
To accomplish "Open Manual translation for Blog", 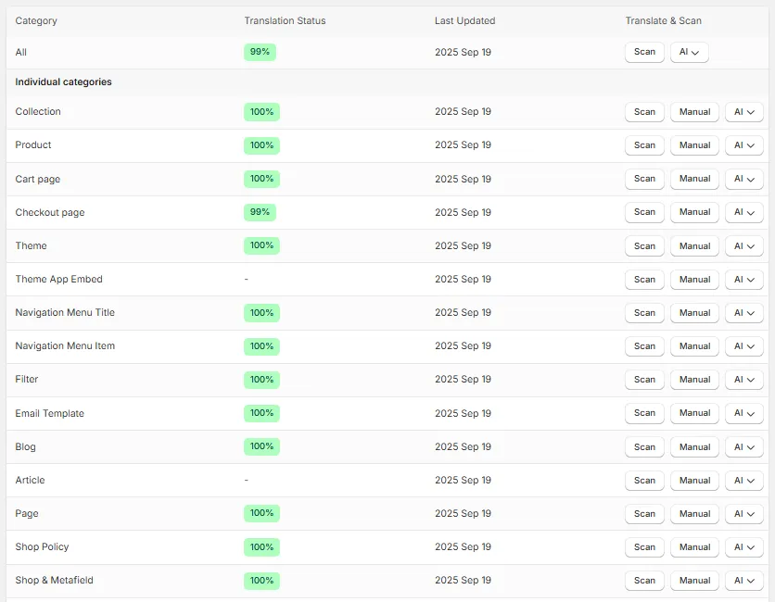I will 694,447.
